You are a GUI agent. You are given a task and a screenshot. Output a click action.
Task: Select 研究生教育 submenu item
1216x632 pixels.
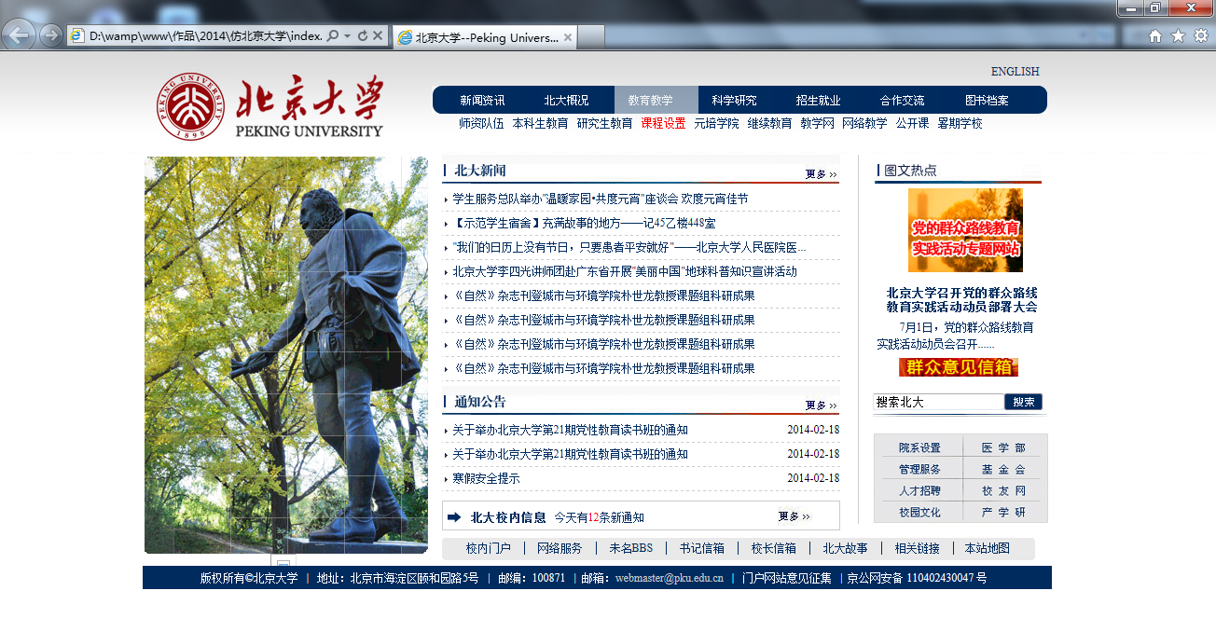click(x=604, y=123)
